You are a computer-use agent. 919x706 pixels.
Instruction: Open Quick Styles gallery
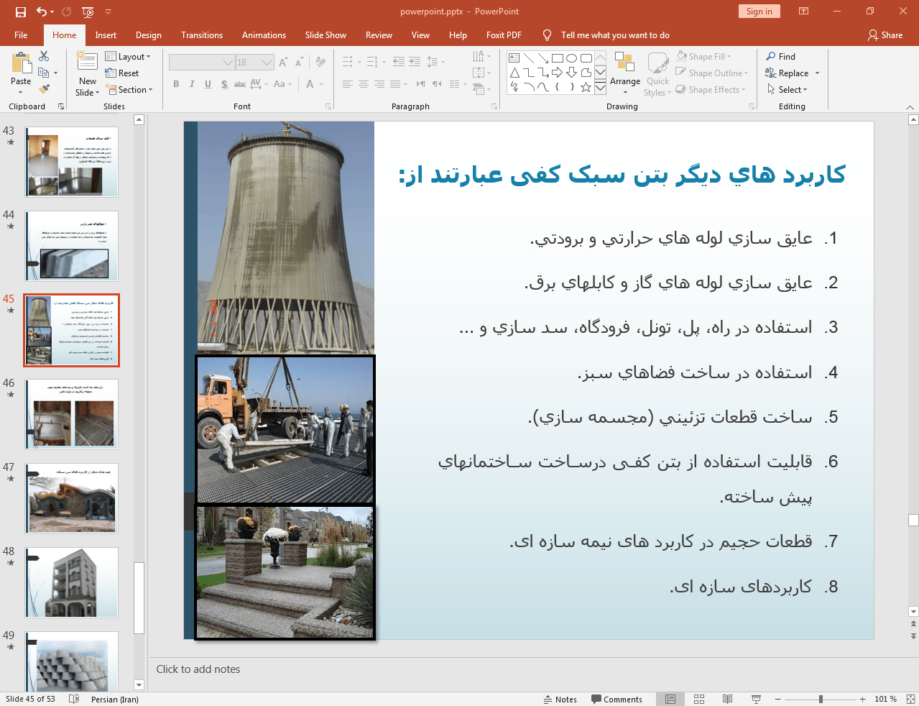click(x=657, y=74)
